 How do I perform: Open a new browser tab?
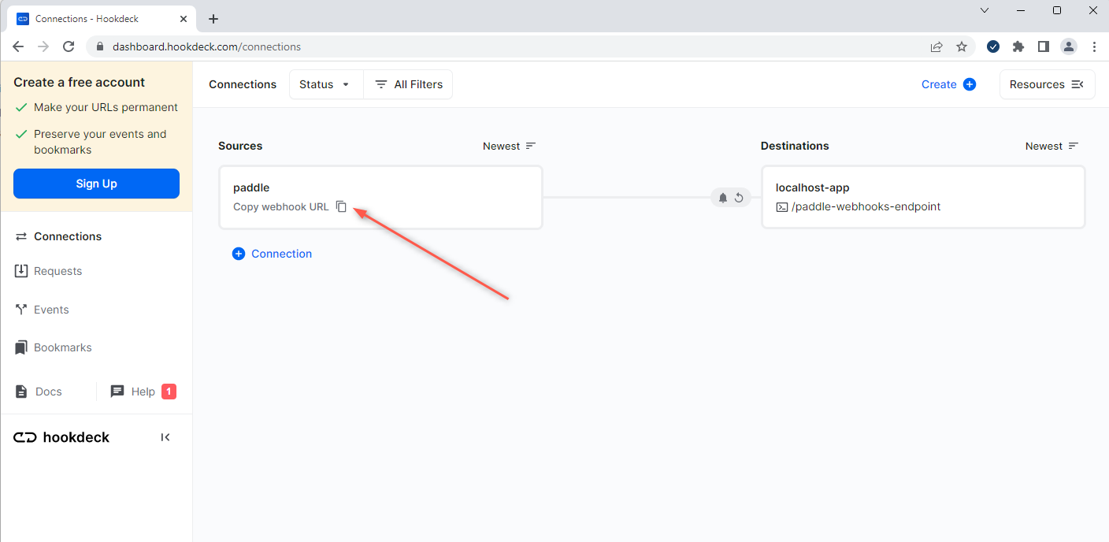(213, 19)
